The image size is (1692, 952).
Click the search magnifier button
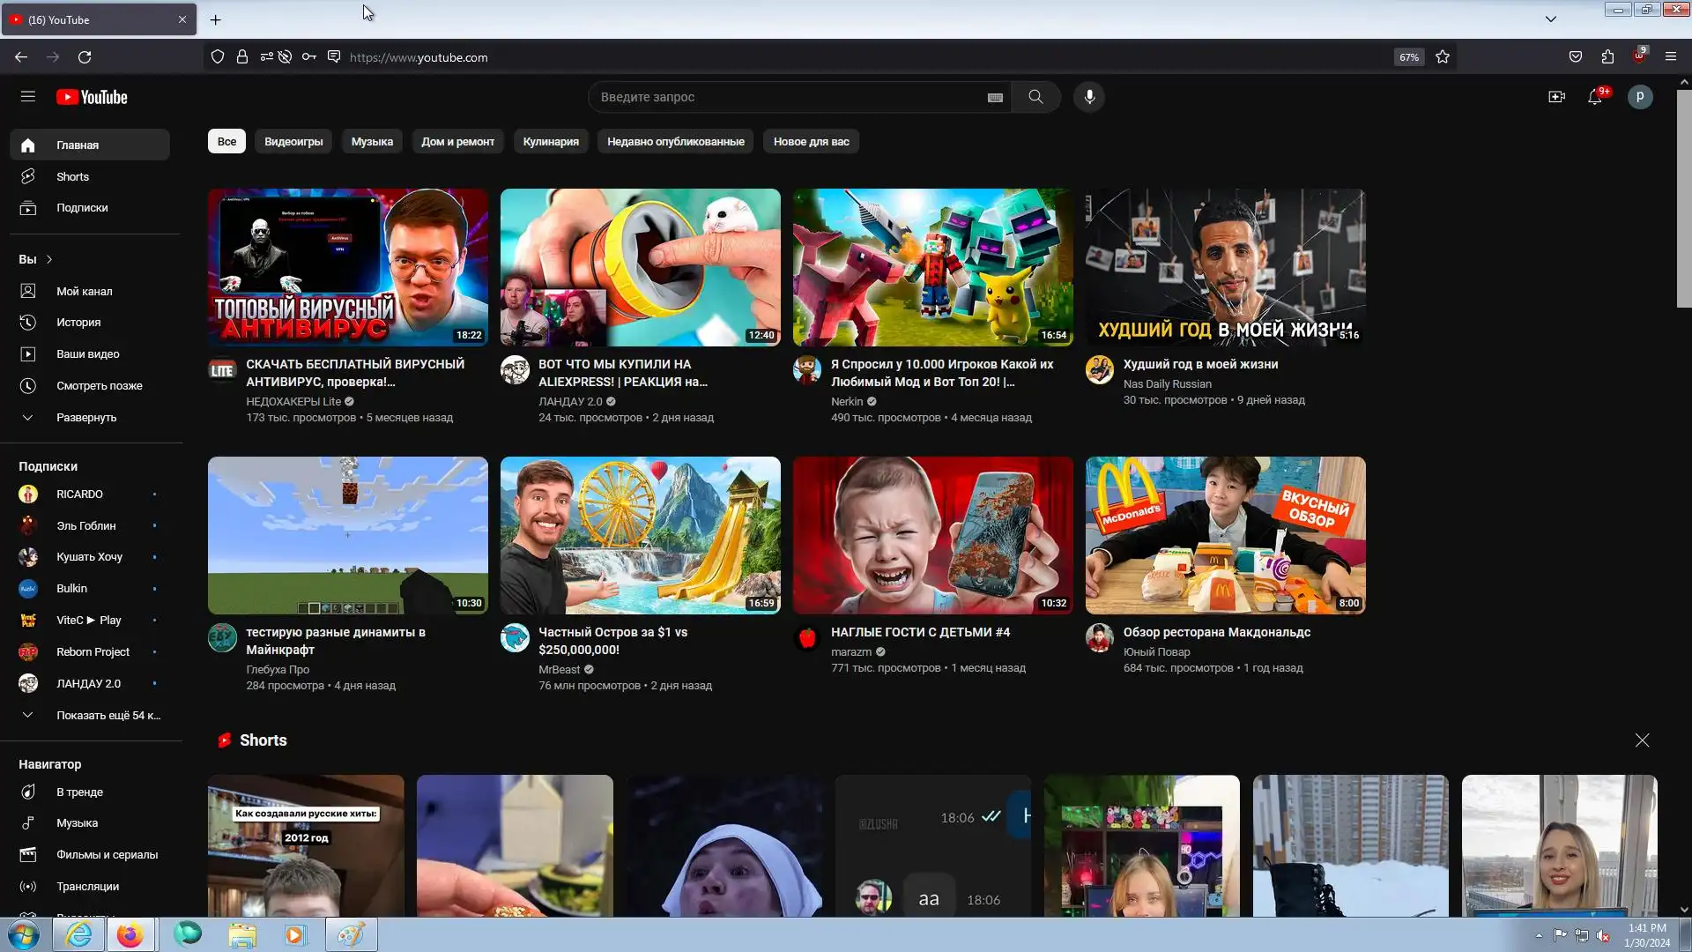(1035, 97)
